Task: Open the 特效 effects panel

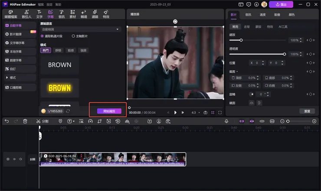Action: pos(106,14)
